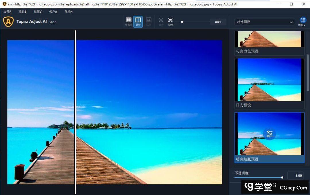Click the toolbar zoom slider handle

182,22
